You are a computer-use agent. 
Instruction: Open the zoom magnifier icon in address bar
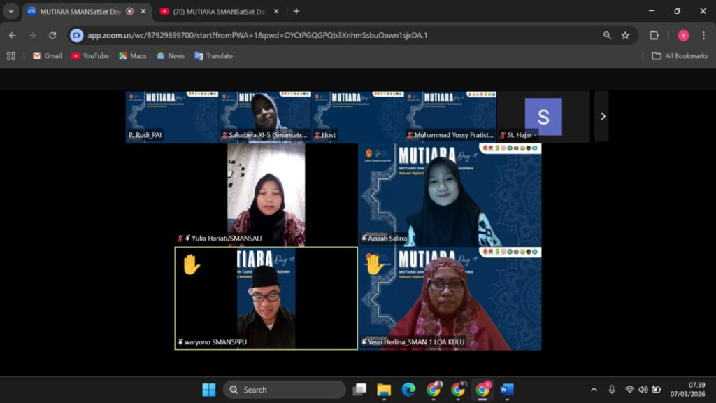pyautogui.click(x=607, y=36)
